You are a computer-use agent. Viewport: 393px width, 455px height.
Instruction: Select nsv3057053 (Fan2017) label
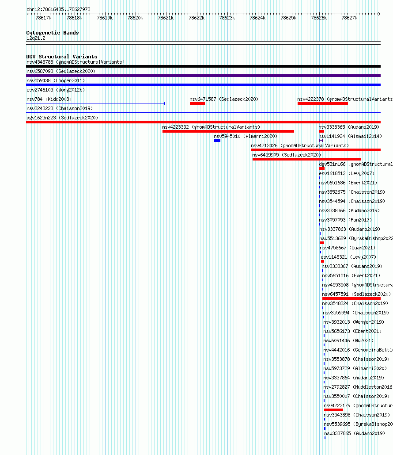click(345, 220)
